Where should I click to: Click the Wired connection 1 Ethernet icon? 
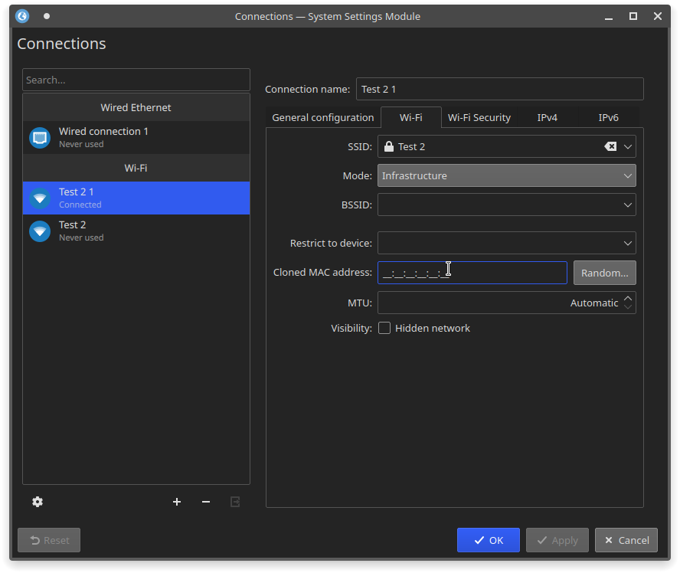pos(40,138)
